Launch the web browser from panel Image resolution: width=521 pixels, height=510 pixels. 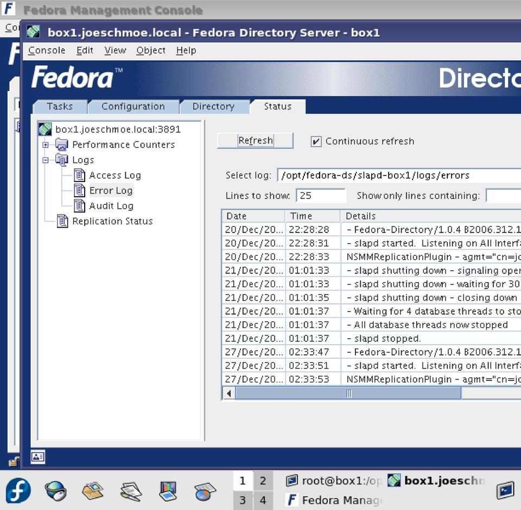(55, 491)
